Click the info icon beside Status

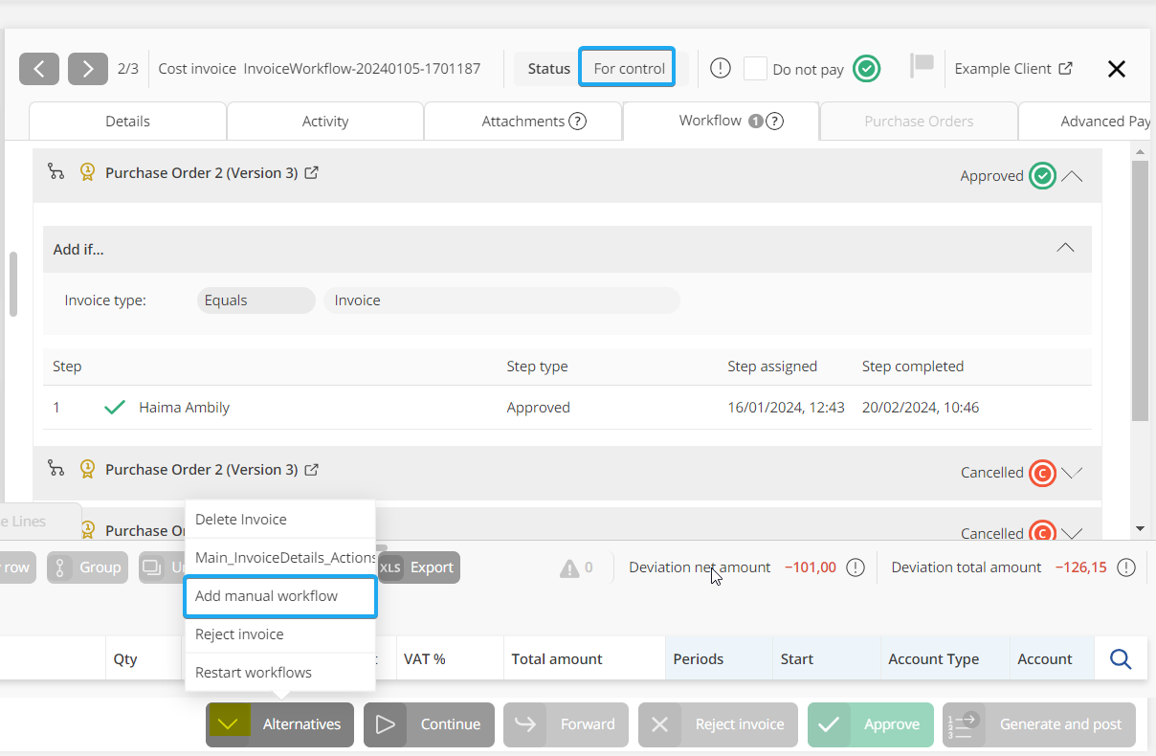[x=721, y=69]
